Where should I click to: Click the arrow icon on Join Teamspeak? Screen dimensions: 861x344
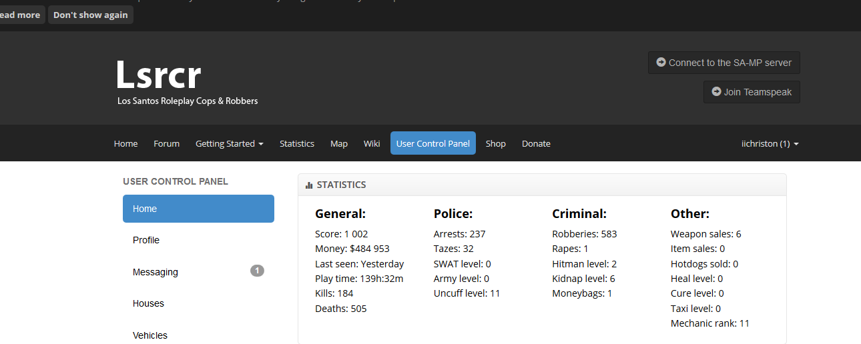click(716, 92)
